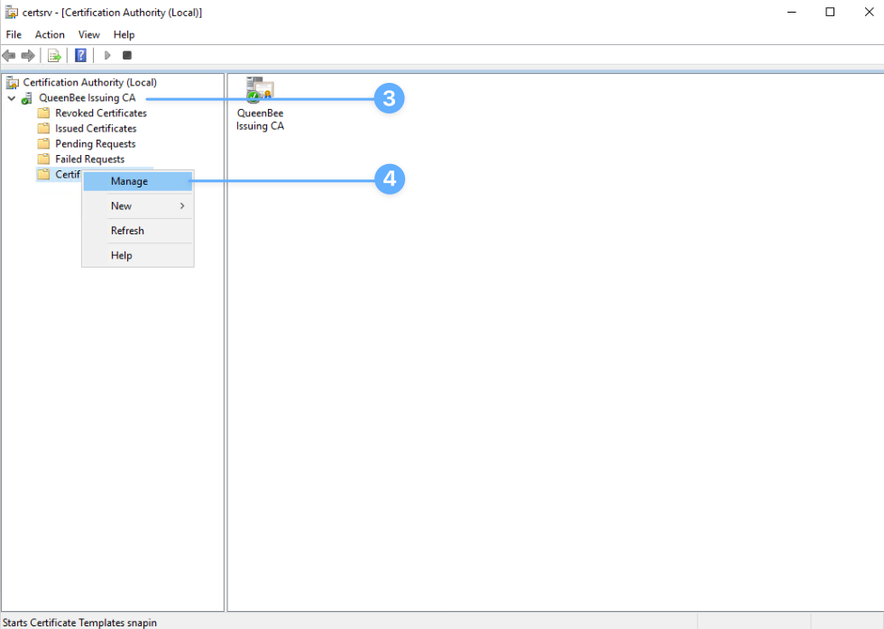Navigate back using the back arrow
The height and width of the screenshot is (629, 884).
click(x=9, y=55)
